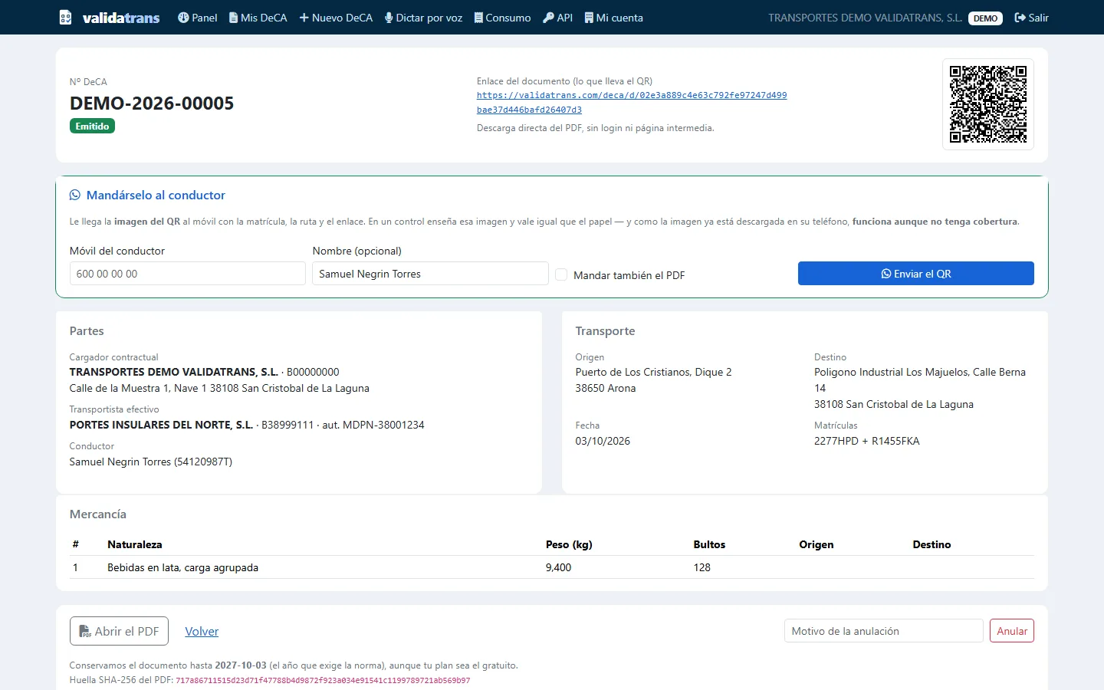Click origin Puerto de Los Cristianos, Dique 2
Screen dimensions: 1104x690
click(654, 372)
